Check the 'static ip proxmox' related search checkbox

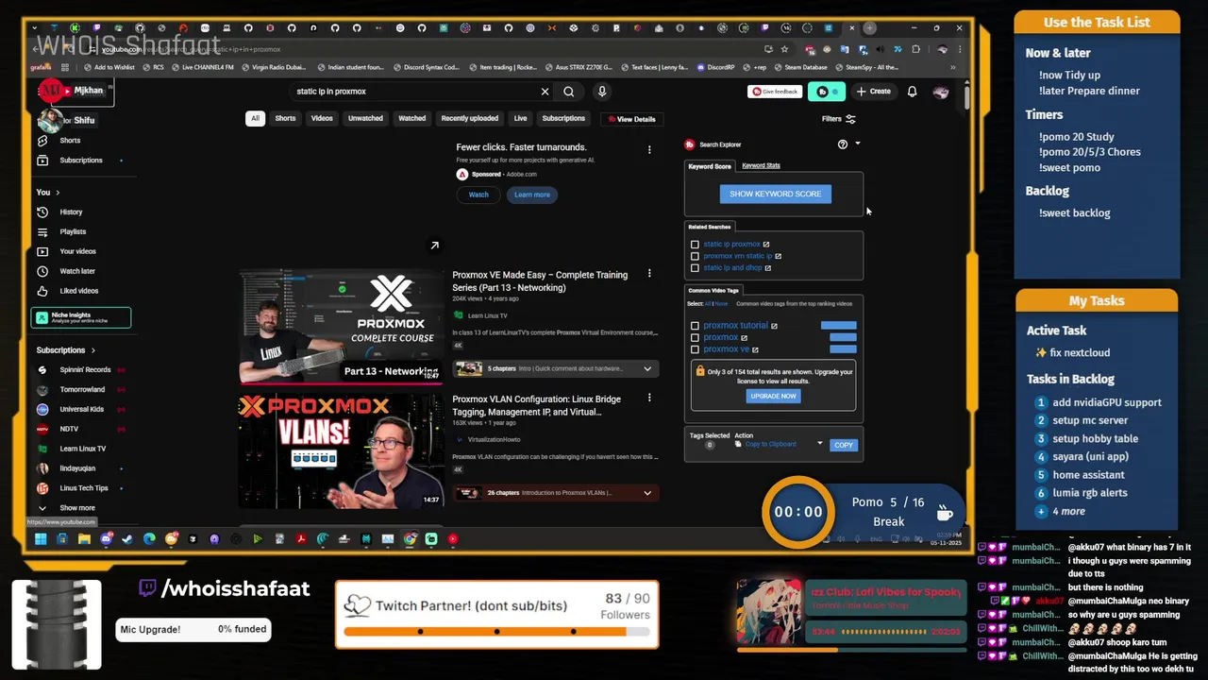[695, 245]
